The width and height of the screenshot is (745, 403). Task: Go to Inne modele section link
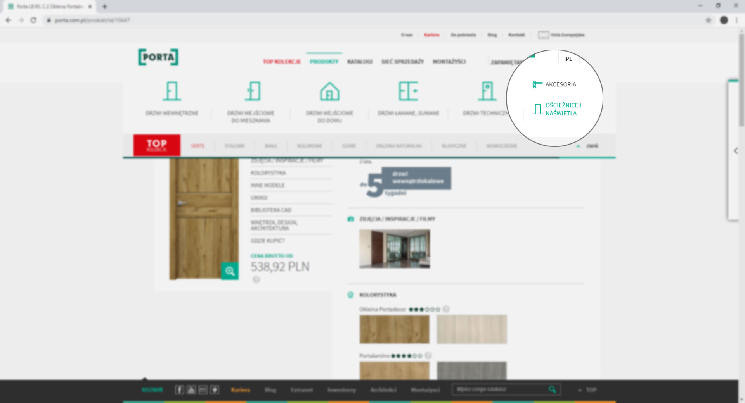(x=267, y=185)
